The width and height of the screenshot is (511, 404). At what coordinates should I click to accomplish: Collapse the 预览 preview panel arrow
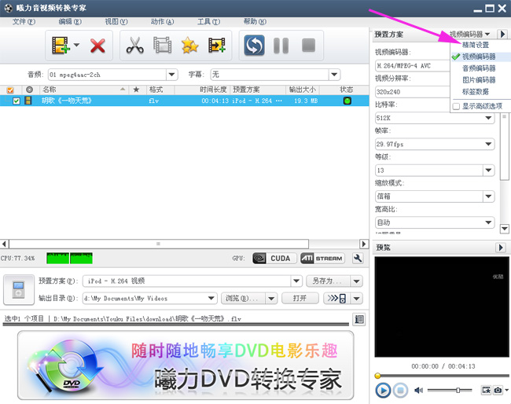[x=501, y=248]
